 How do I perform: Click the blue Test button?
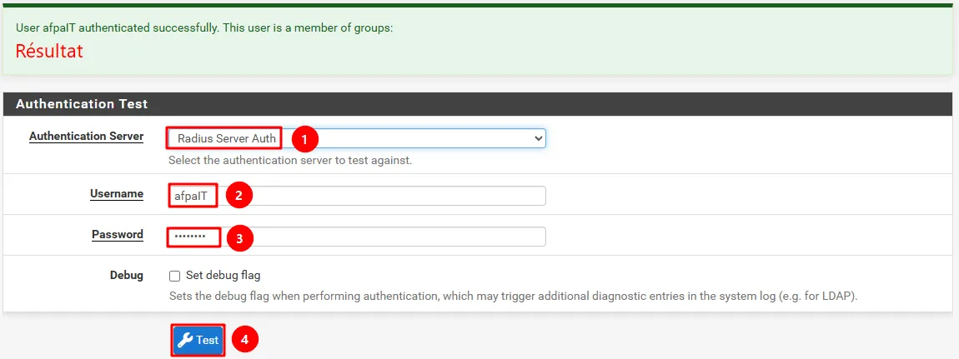[198, 340]
